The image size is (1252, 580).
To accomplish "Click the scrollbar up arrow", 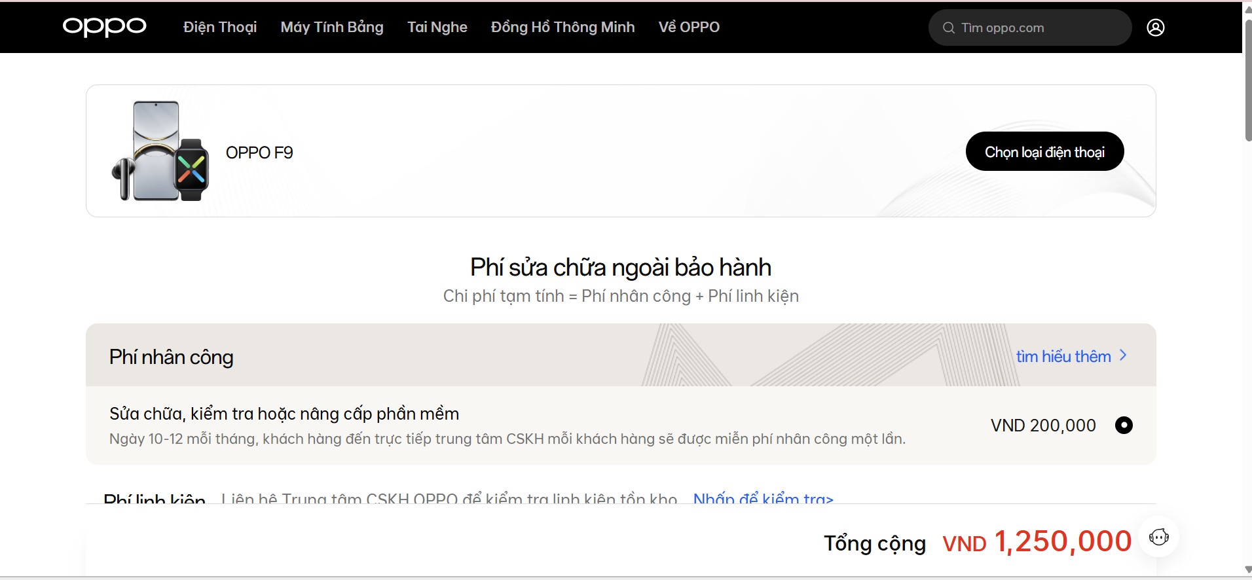I will [x=1247, y=9].
